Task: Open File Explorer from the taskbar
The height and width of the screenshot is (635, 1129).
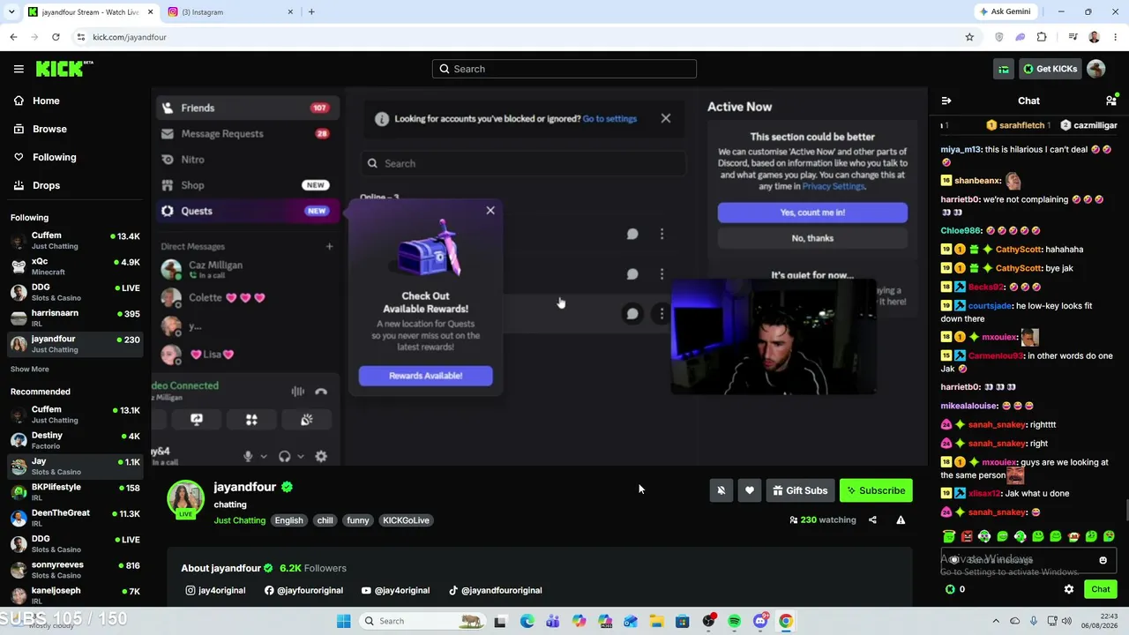Action: click(x=656, y=621)
